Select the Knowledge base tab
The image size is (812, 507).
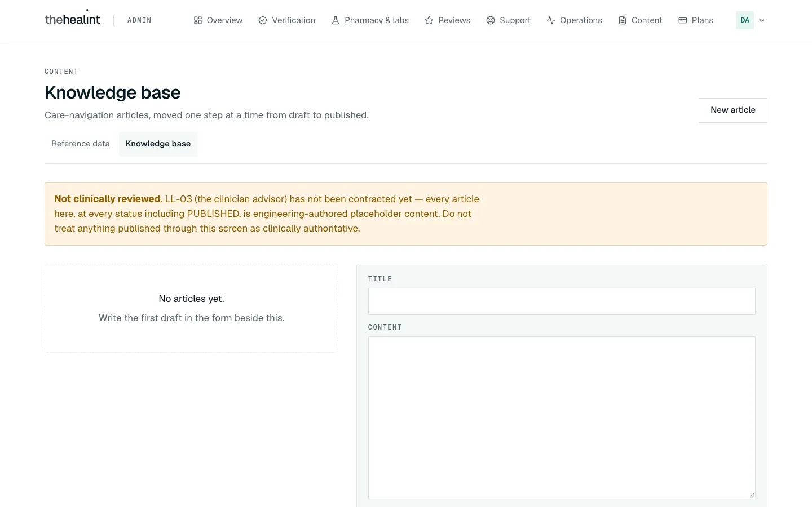pos(158,144)
